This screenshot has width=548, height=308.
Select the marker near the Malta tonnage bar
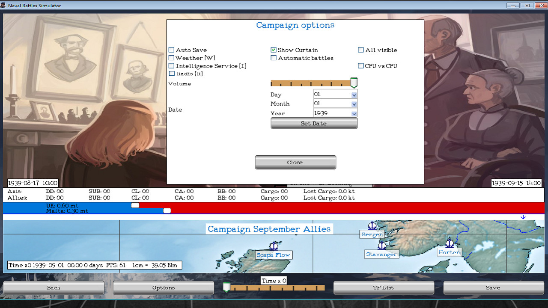(x=167, y=210)
